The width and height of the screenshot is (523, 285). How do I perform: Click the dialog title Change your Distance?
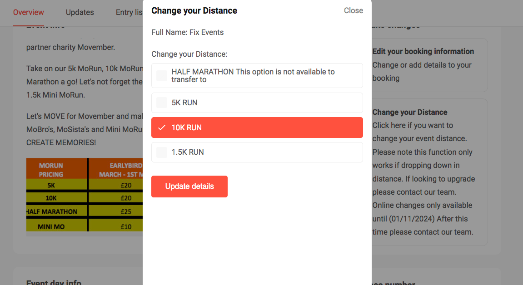click(194, 10)
